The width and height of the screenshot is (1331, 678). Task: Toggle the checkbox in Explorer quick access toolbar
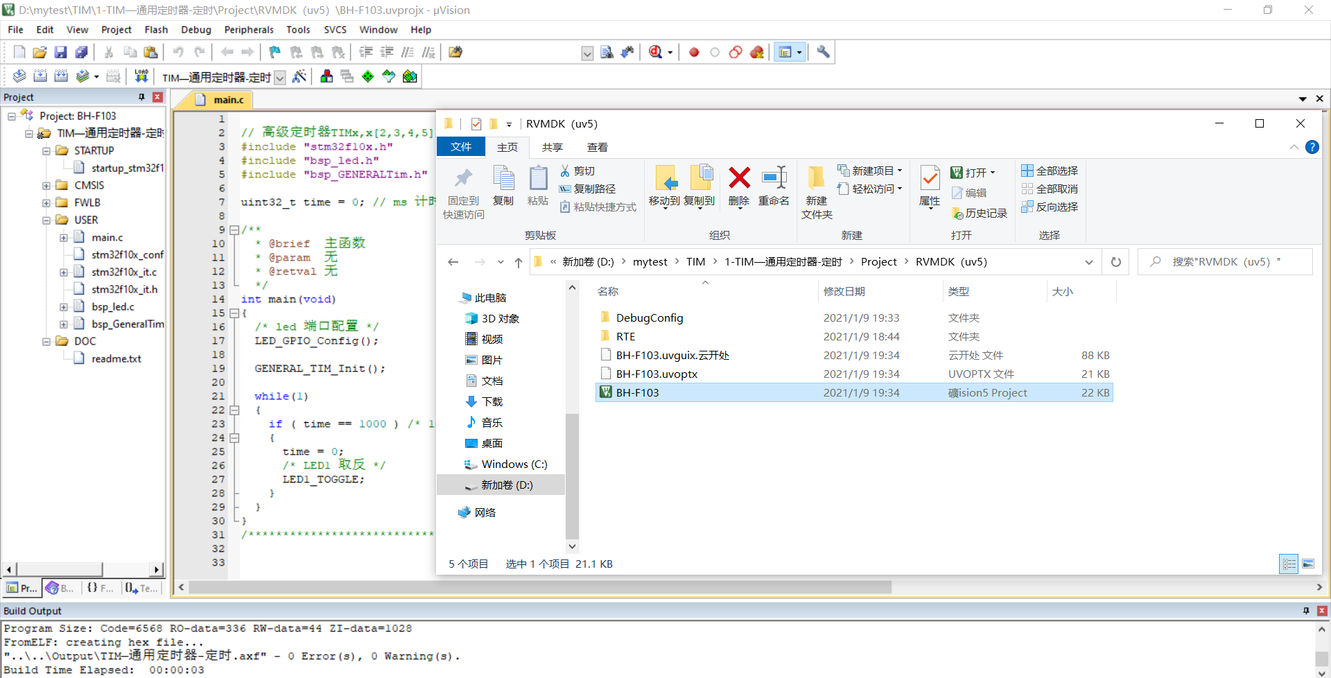tap(476, 124)
